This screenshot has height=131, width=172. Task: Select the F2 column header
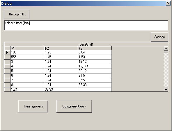(x=61, y=48)
